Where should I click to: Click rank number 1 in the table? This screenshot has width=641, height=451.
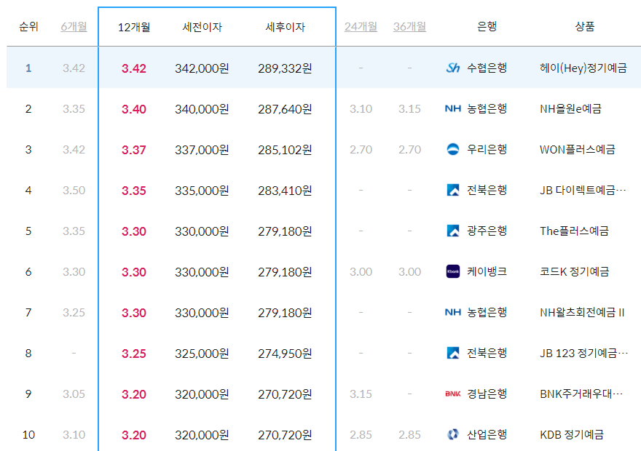pyautogui.click(x=28, y=68)
